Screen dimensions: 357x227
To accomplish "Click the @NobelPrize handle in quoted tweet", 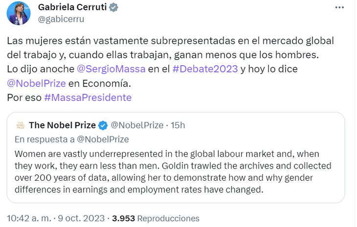I will coord(137,125).
